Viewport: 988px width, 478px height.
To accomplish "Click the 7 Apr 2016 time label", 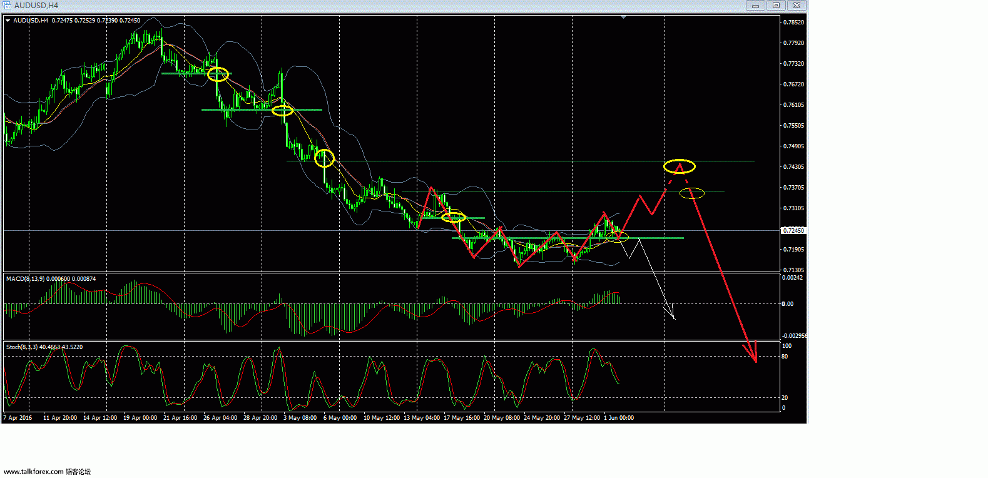I will click(x=18, y=418).
